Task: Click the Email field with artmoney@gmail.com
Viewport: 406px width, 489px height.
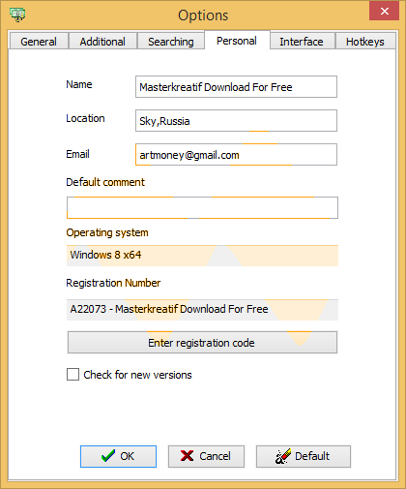Action: (236, 155)
